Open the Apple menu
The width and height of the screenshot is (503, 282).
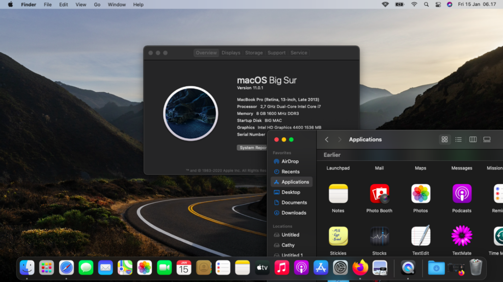10,4
